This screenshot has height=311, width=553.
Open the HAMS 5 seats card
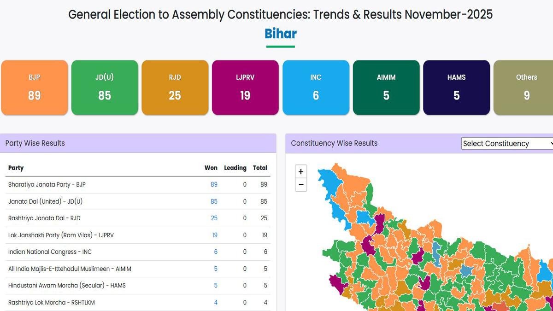(x=456, y=88)
